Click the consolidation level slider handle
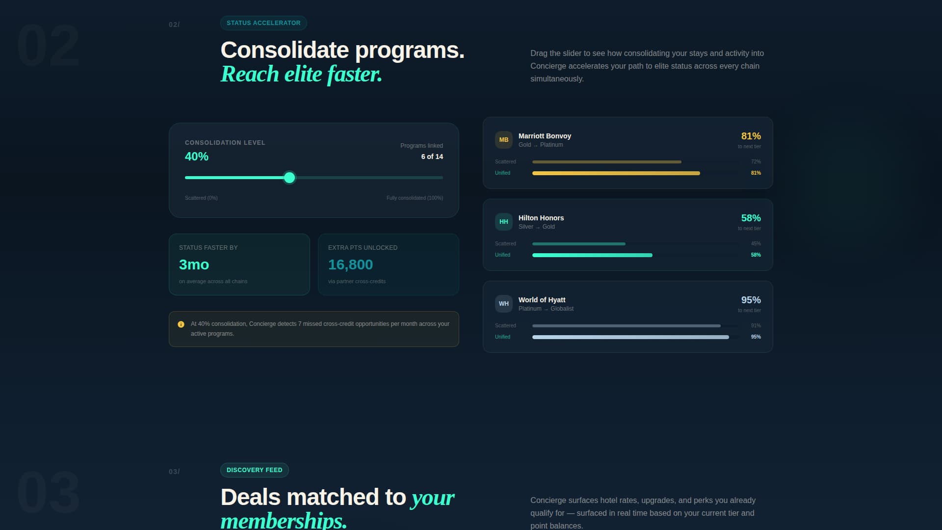This screenshot has height=530, width=942. point(289,178)
